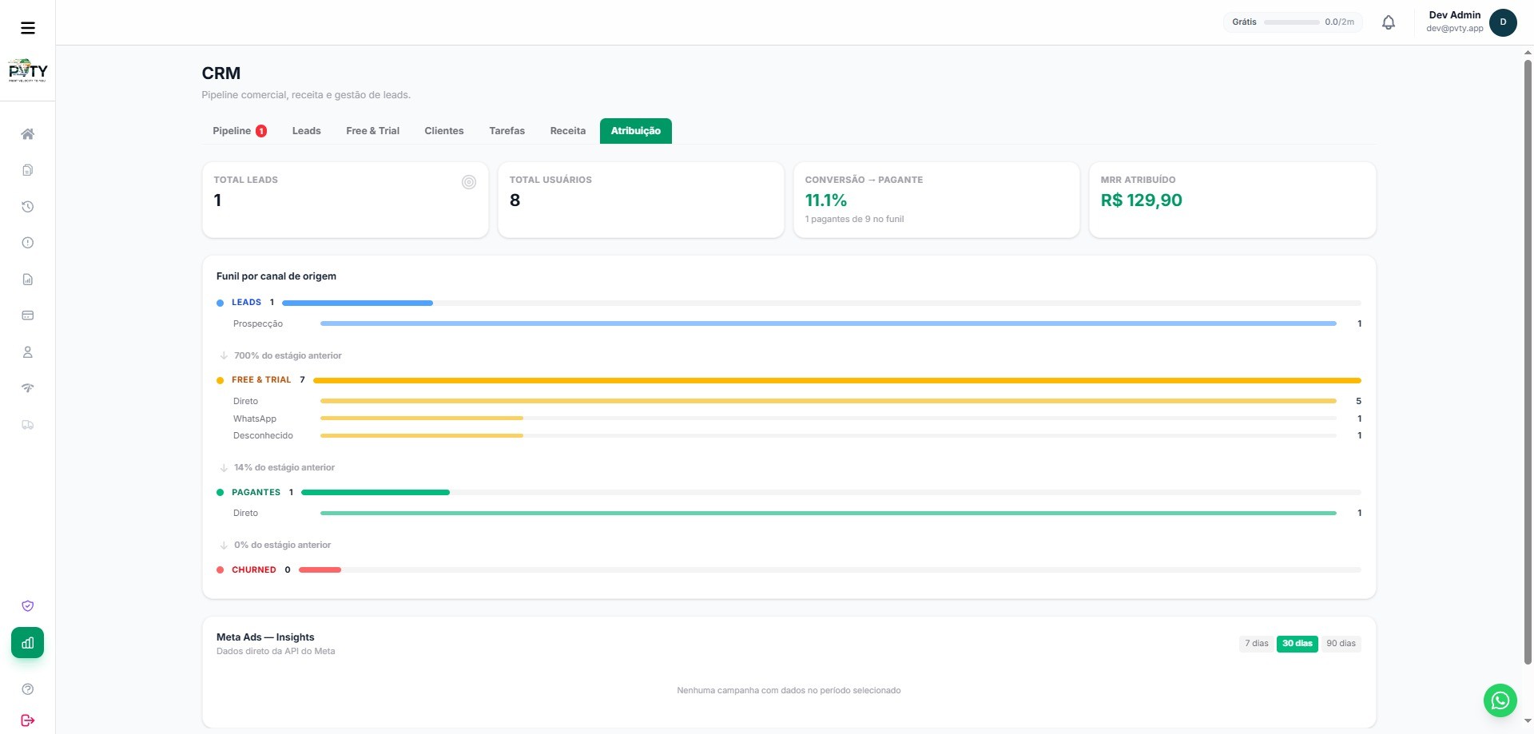Open the credit card sidebar icon
This screenshot has width=1534, height=734.
tap(27, 315)
